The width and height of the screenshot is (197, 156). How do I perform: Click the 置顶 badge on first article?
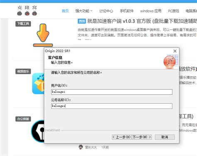click(82, 21)
